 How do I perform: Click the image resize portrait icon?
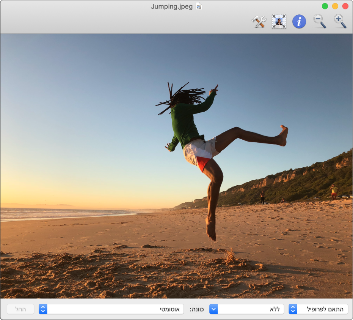tap(279, 22)
